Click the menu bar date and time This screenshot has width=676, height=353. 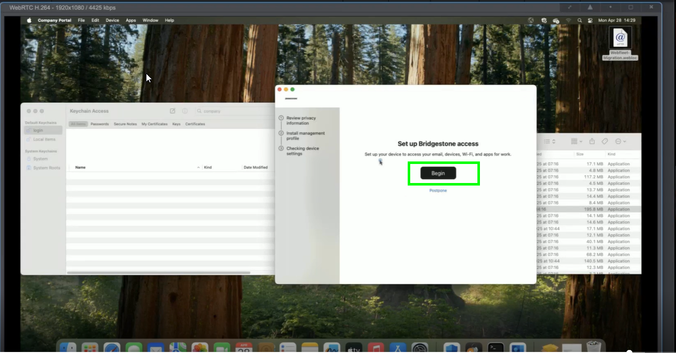pyautogui.click(x=617, y=21)
